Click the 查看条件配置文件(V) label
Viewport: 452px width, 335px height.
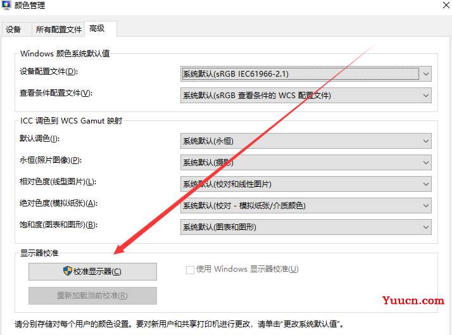56,93
